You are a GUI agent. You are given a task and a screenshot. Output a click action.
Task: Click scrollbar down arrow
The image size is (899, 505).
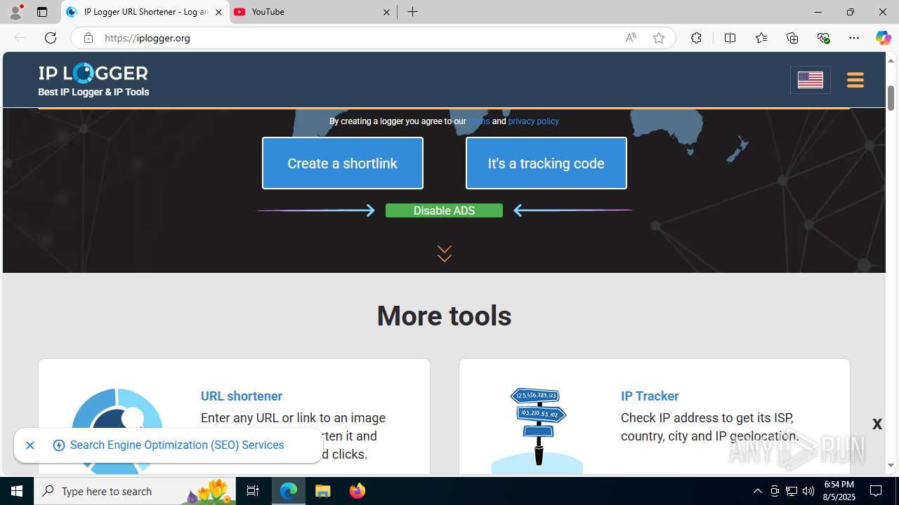(891, 465)
